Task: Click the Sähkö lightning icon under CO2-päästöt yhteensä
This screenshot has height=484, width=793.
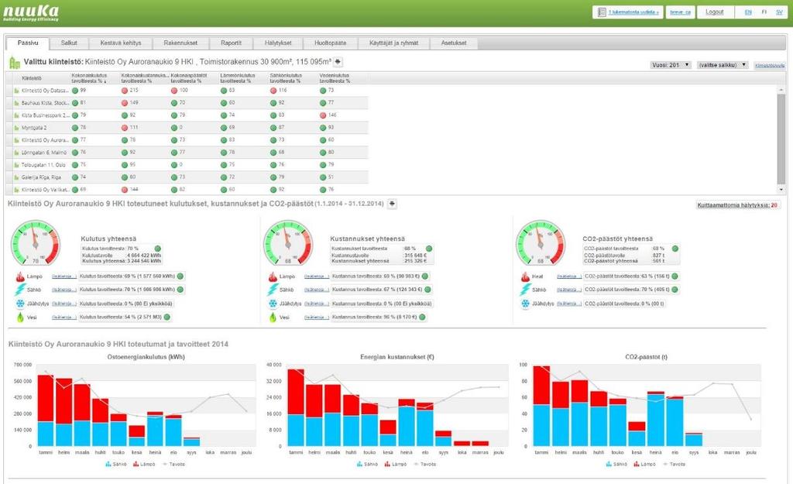Action: pos(526,290)
